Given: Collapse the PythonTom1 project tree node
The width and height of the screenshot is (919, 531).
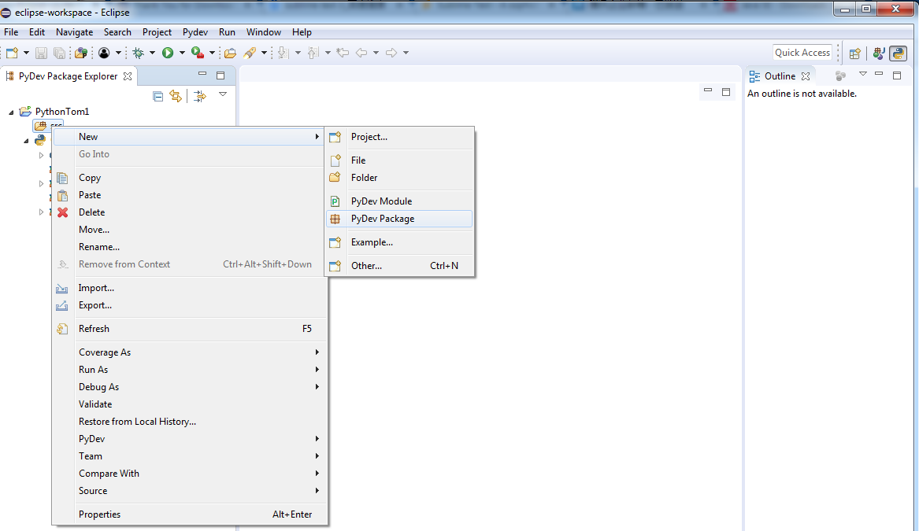Looking at the screenshot, I should [x=12, y=112].
